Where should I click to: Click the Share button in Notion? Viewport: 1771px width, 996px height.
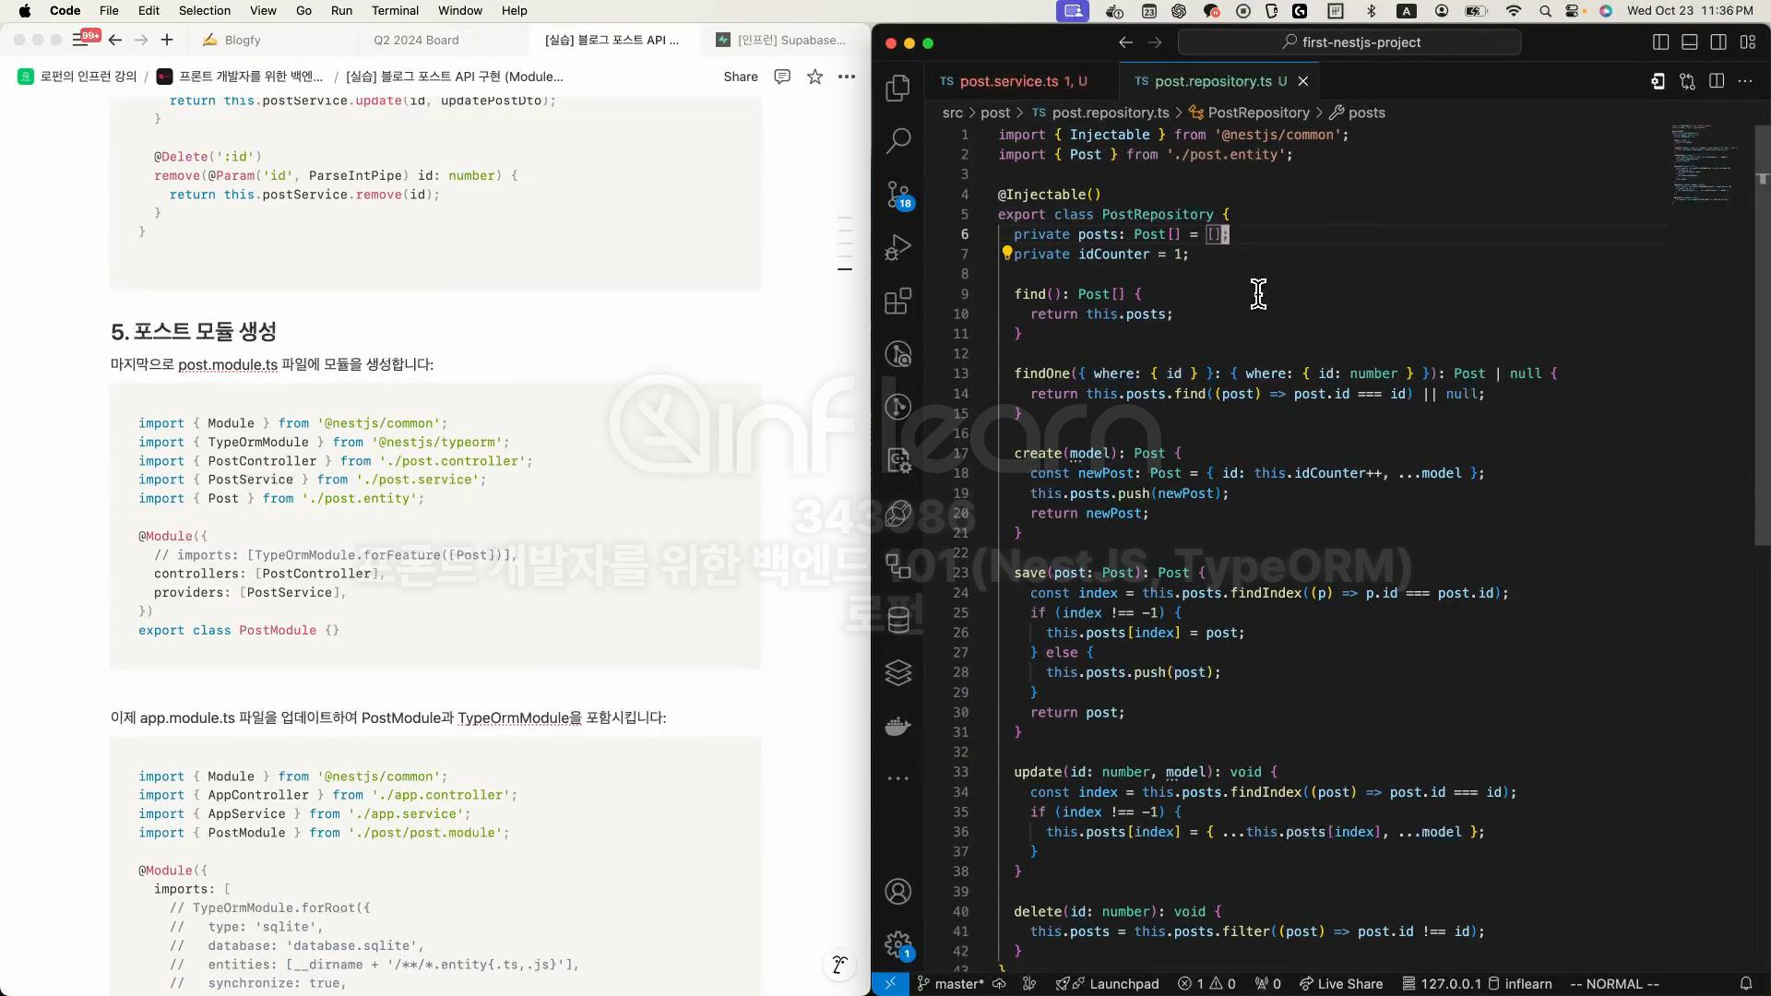[740, 77]
